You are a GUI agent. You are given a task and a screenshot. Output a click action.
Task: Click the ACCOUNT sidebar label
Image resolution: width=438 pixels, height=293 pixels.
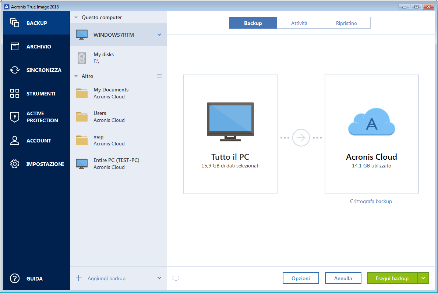point(39,141)
